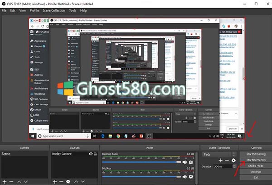Image resolution: width=272 pixels, height=185 pixels.
Task: Click Chrome icon in previewed taskbar
Action: [118, 136]
